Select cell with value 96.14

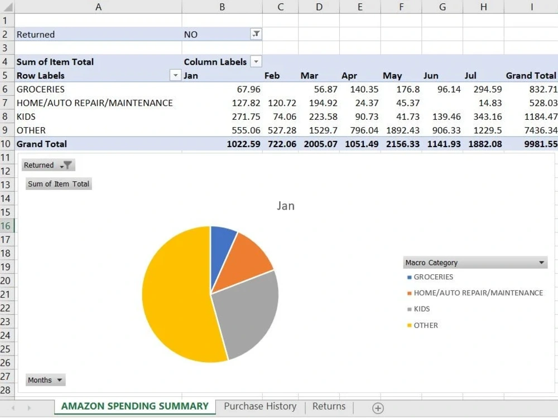(442, 89)
